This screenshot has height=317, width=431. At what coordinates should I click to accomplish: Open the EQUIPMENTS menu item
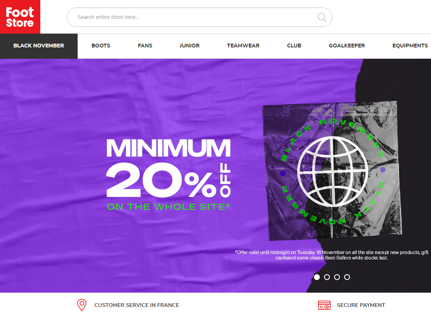point(410,46)
